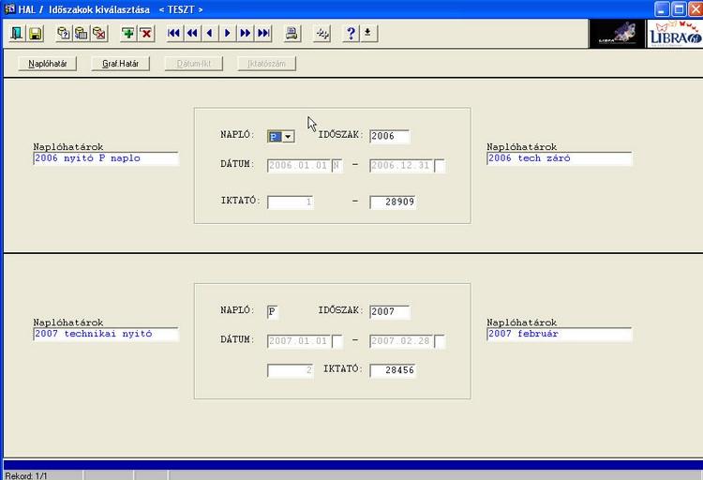Click the small box after 2007.02.28
This screenshot has width=703, height=480.
coord(440,341)
